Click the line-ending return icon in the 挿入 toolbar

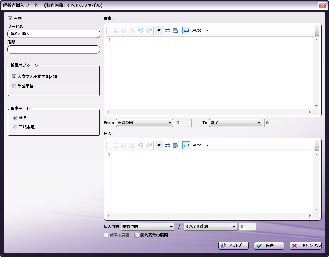coord(186,145)
